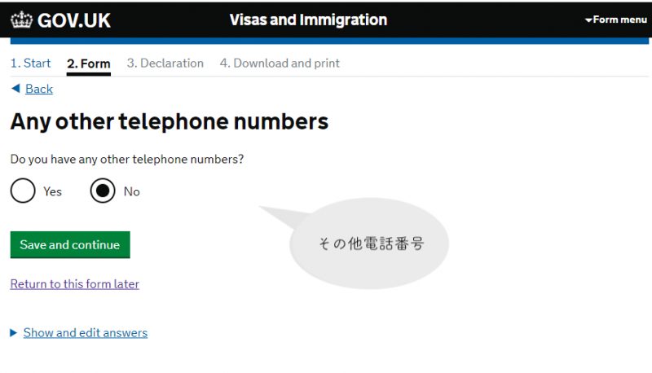Select the No radio button

pyautogui.click(x=103, y=191)
